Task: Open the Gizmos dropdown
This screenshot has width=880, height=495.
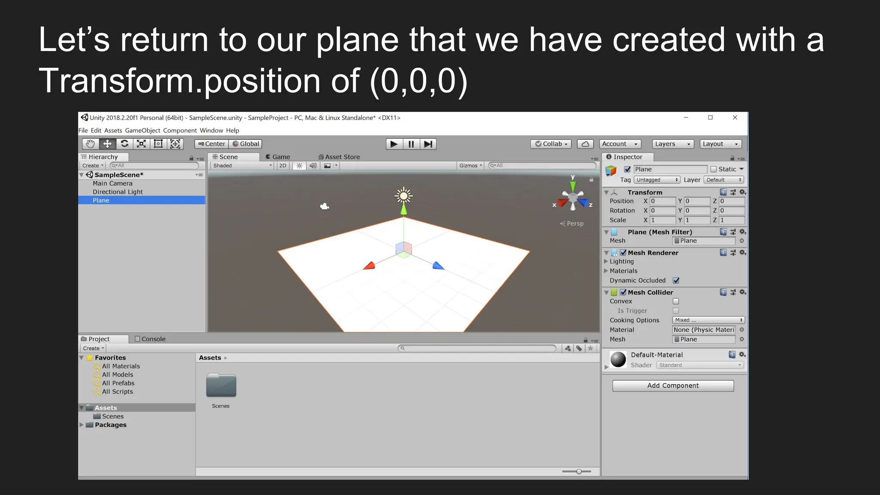Action: 471,165
